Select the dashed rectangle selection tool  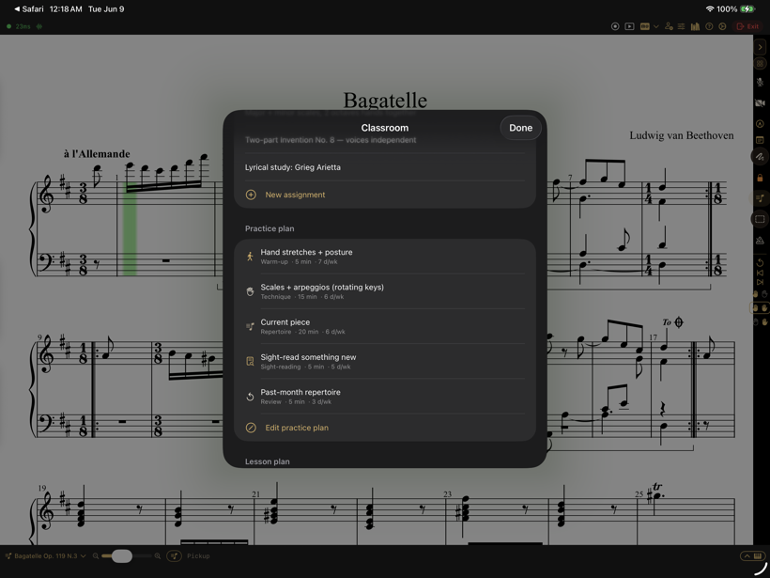761,219
